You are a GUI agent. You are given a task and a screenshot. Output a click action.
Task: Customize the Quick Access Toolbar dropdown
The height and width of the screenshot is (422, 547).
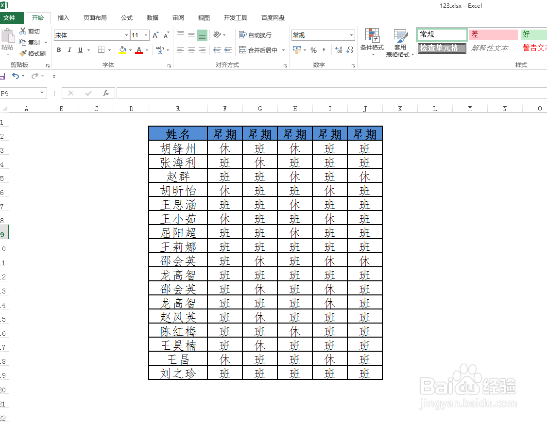(54, 76)
